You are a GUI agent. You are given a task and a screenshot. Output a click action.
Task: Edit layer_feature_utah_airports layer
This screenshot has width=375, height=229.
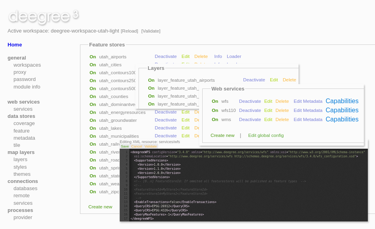click(274, 80)
